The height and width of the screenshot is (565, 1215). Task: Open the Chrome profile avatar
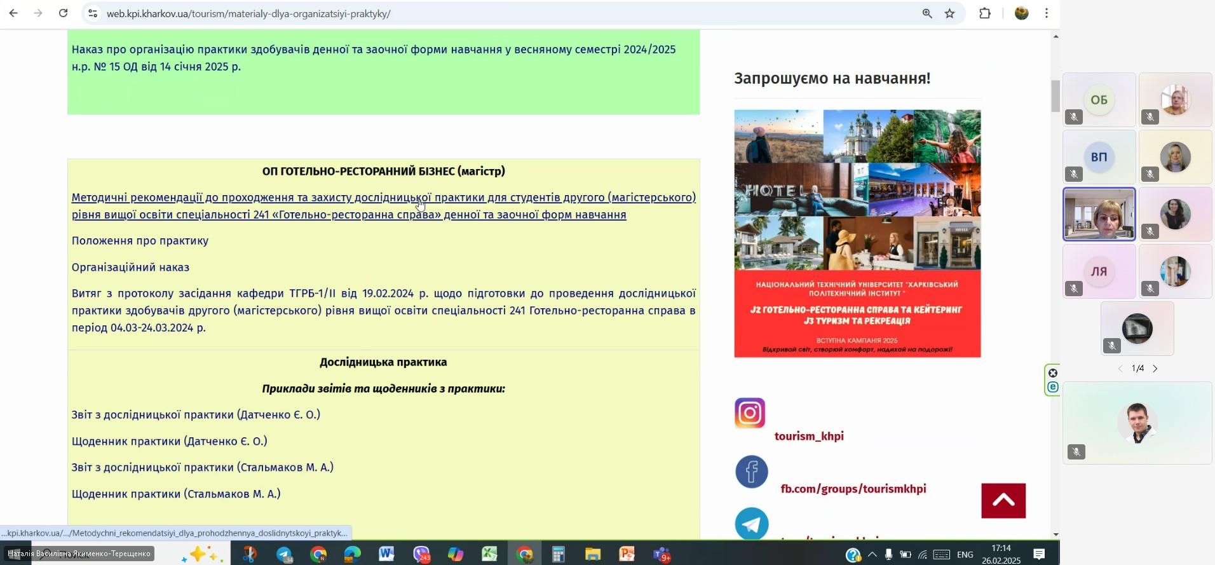click(x=1022, y=13)
